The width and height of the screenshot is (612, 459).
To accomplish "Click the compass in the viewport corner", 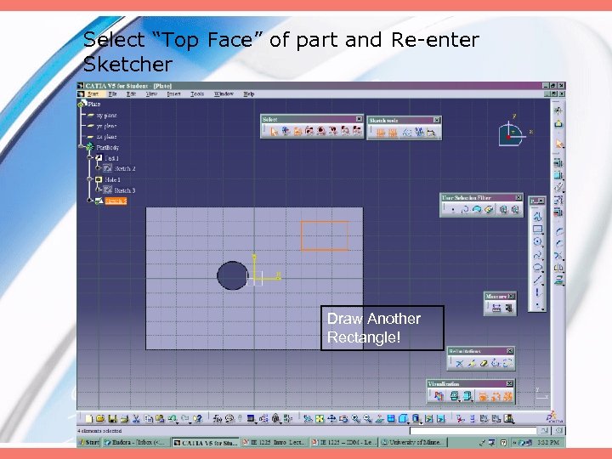I will 512,134.
